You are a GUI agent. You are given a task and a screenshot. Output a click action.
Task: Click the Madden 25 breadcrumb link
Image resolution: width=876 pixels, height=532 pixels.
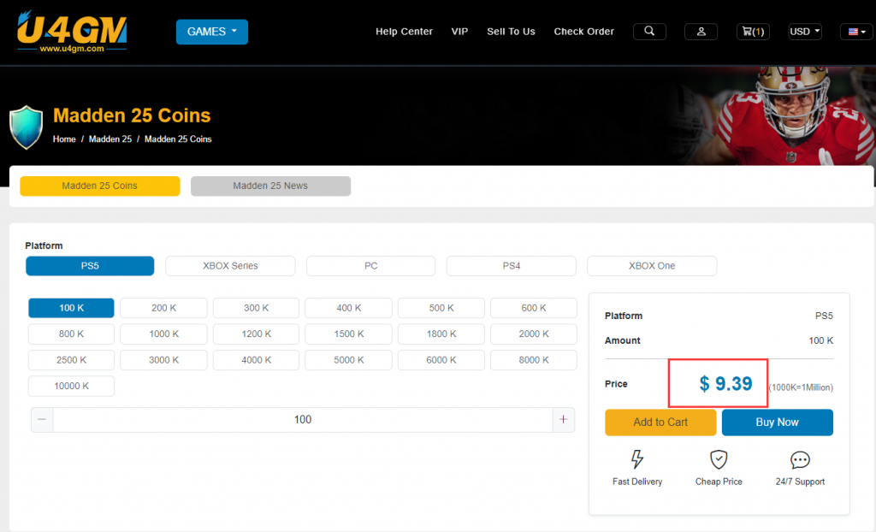tap(110, 139)
